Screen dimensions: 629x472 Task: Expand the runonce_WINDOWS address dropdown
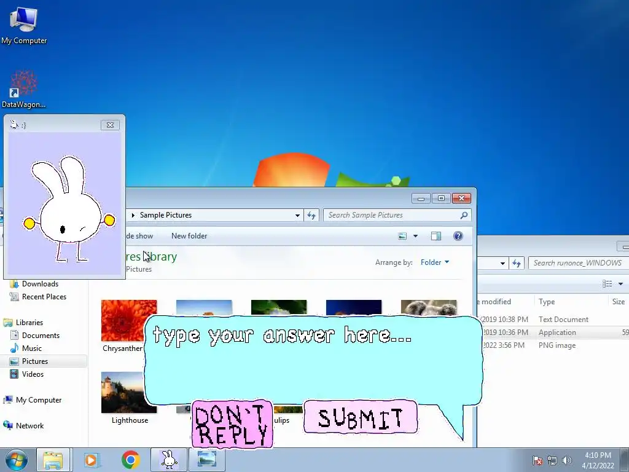502,263
